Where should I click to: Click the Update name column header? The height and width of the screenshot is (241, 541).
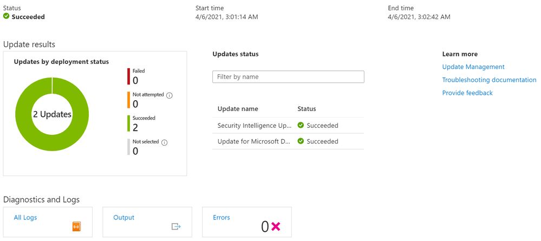(238, 109)
